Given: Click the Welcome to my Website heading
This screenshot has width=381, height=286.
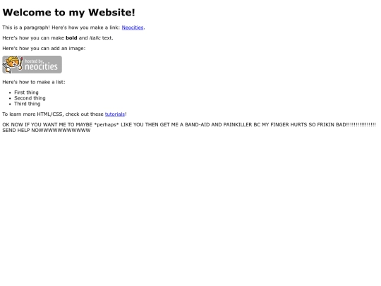Looking at the screenshot, I should (x=68, y=13).
